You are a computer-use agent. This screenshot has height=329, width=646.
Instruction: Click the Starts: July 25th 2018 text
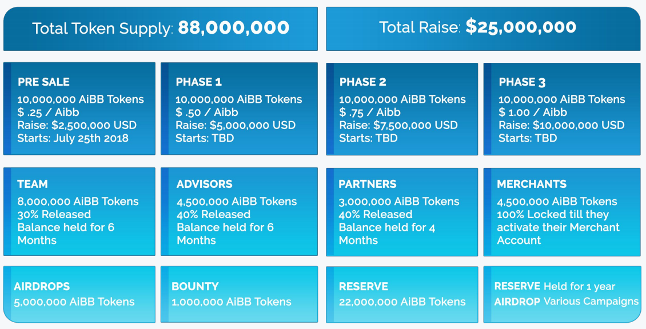click(73, 138)
